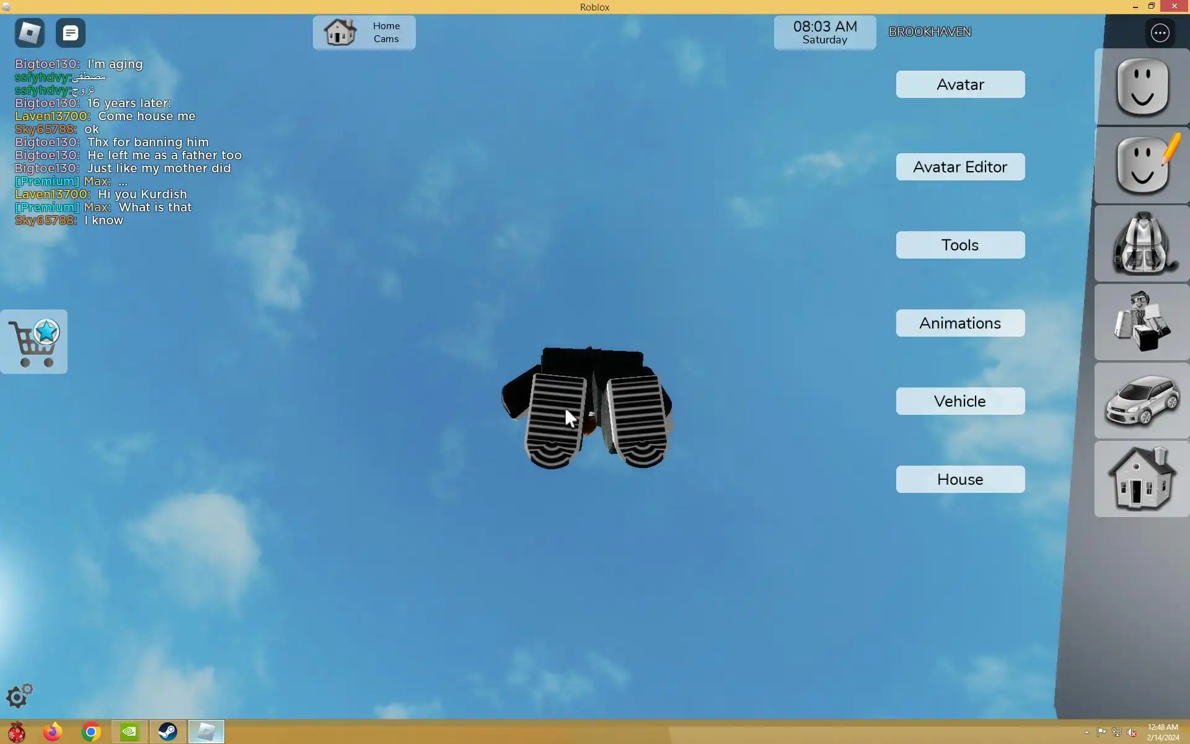
Task: Open Steam from the taskbar
Action: click(x=167, y=732)
